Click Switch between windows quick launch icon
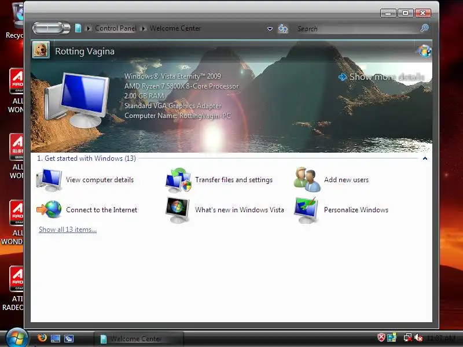This screenshot has width=463, height=347. tap(69, 338)
